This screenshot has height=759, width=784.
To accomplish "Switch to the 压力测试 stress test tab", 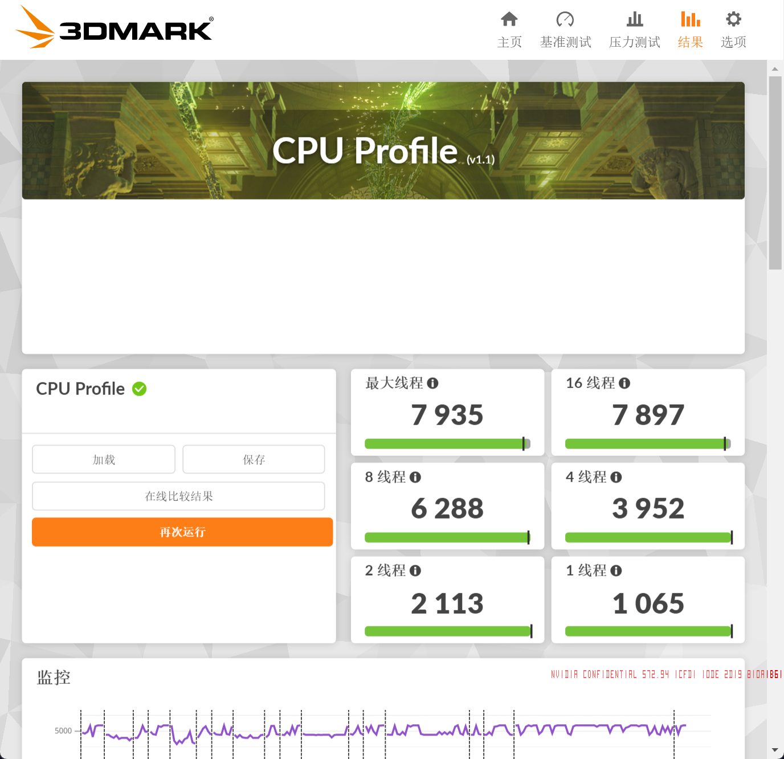I will pos(634,30).
